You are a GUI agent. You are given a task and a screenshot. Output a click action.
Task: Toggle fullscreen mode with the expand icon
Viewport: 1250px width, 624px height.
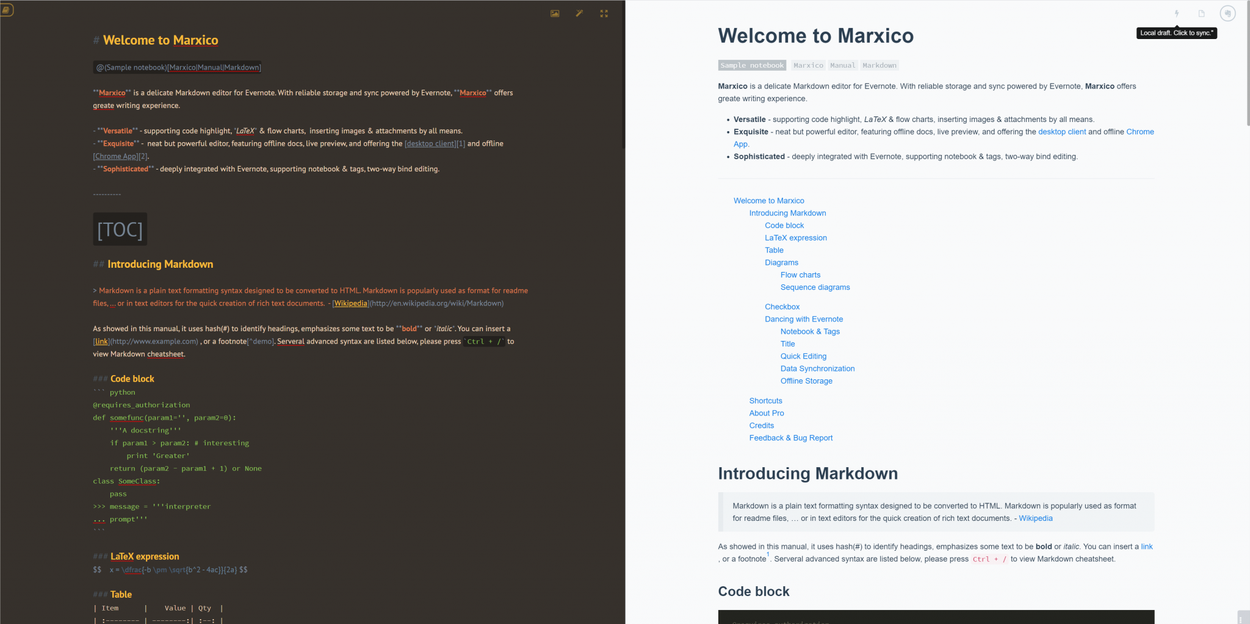tap(604, 13)
